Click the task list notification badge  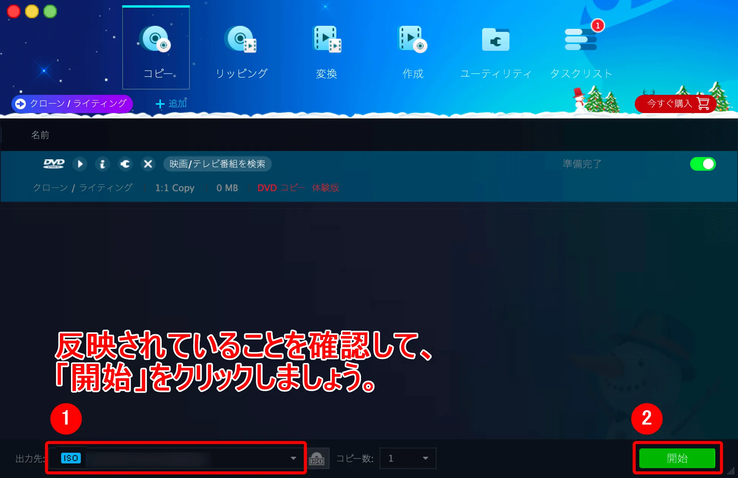pos(598,26)
